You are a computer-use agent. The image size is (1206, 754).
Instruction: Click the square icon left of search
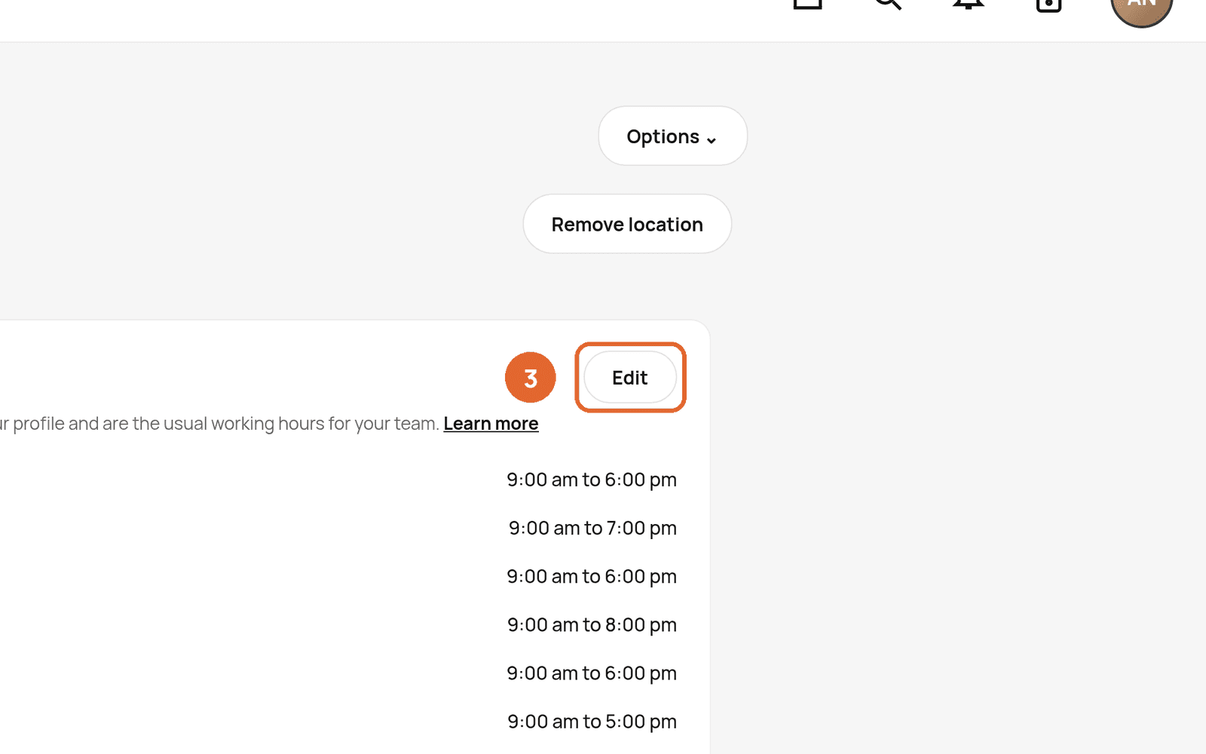[807, 4]
